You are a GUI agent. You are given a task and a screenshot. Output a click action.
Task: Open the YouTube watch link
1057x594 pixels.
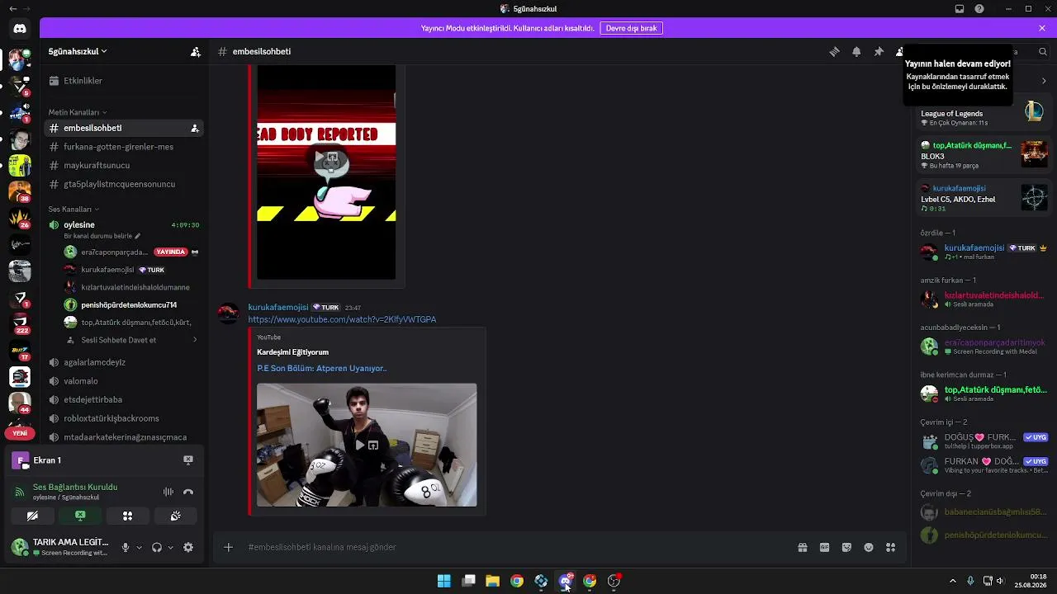(342, 319)
